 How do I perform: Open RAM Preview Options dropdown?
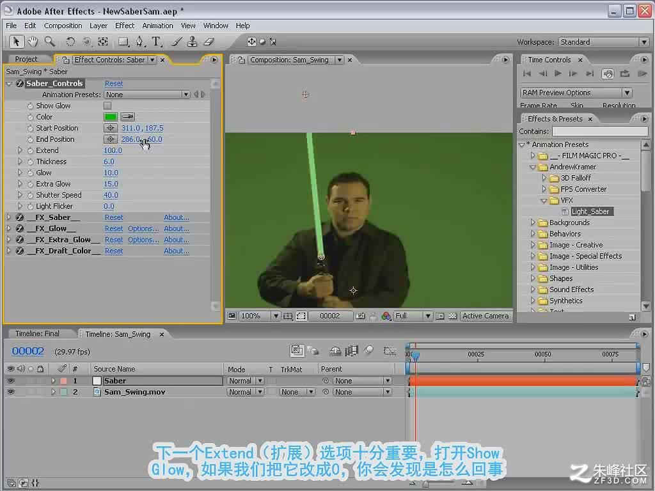click(x=576, y=93)
